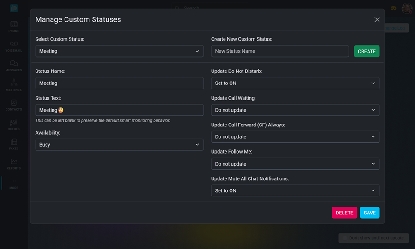The image size is (415, 249).
Task: Click the yellow glasses icon in header
Action: click(393, 8)
